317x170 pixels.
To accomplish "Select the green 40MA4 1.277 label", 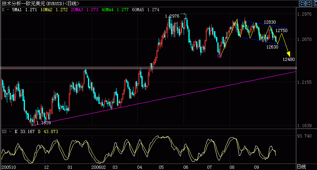I will [115, 10].
